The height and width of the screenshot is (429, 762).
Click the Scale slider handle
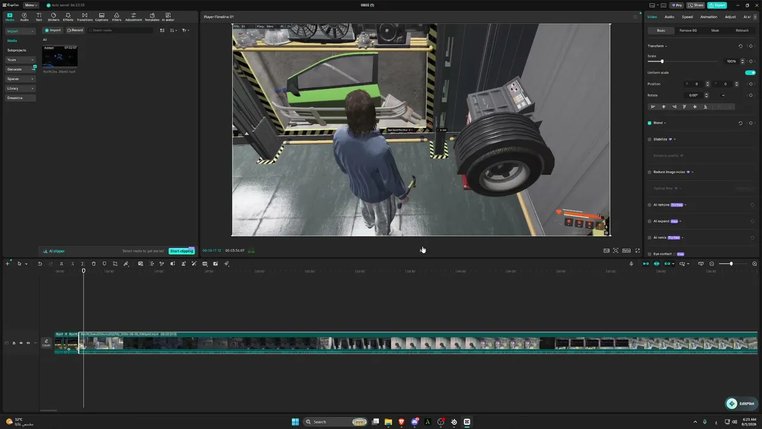[662, 61]
